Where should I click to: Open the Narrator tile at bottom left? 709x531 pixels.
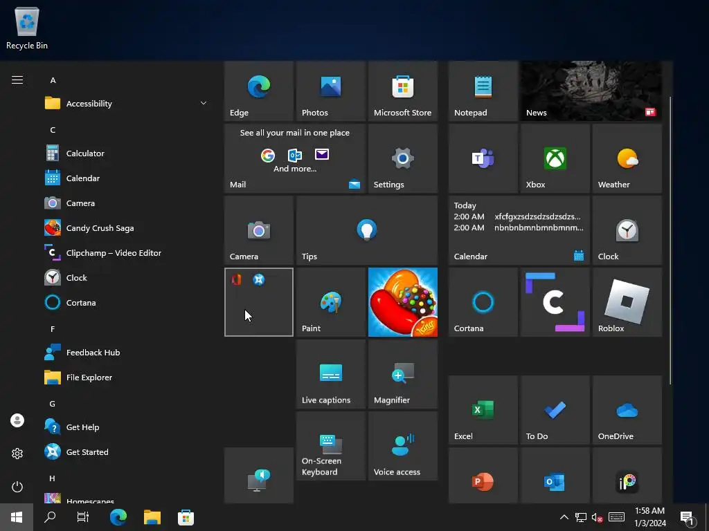click(259, 476)
